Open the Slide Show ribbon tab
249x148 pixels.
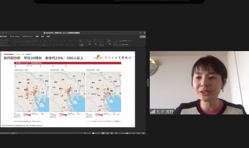point(28,36)
